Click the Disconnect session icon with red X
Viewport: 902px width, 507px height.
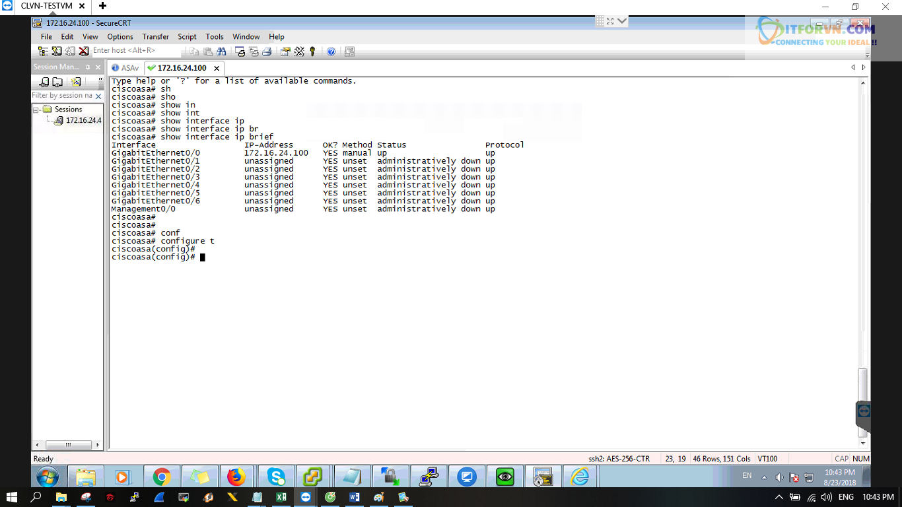click(x=84, y=51)
